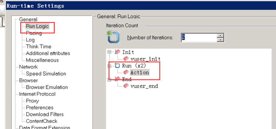Select Think Time settings
Screen dimensions: 276x129
tap(38, 46)
